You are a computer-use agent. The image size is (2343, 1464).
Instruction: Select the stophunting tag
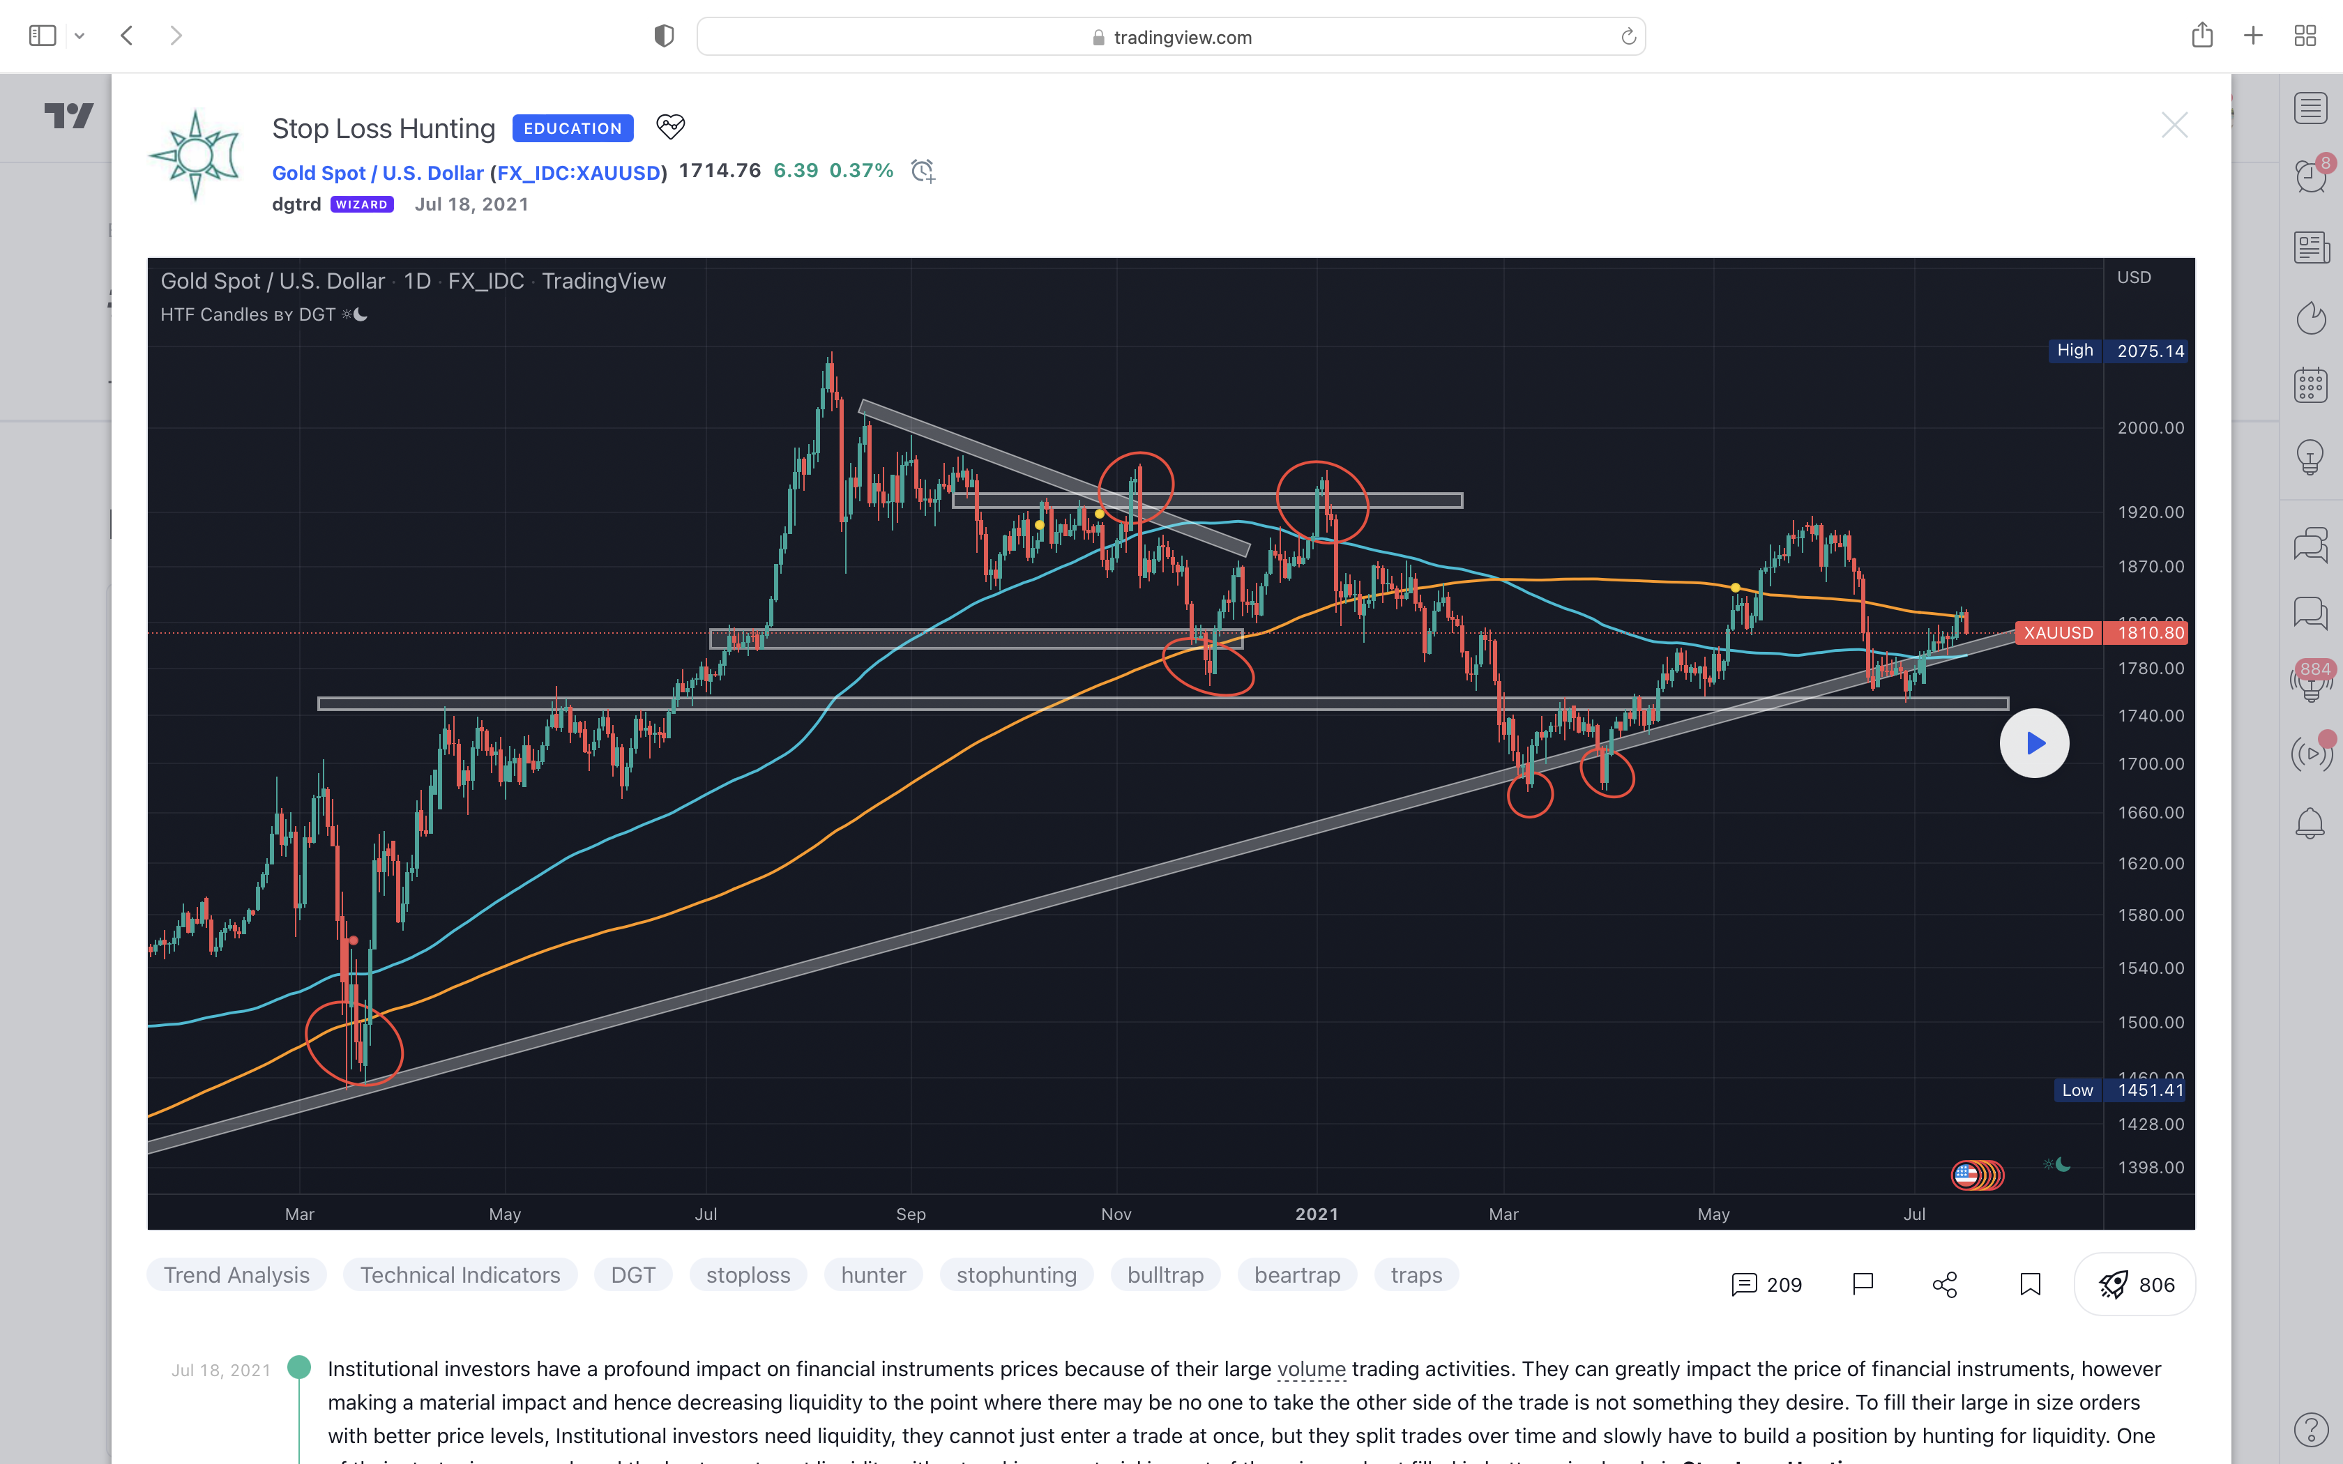click(1017, 1275)
